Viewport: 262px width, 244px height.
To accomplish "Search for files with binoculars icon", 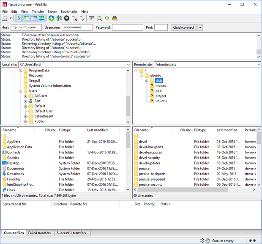I will click(x=115, y=18).
